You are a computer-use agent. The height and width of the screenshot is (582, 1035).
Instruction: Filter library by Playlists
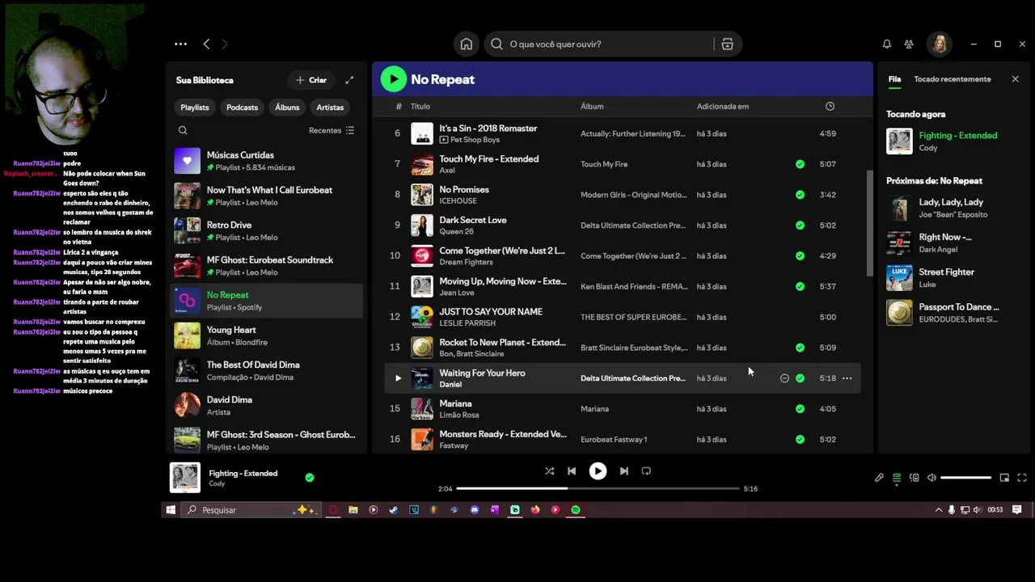point(194,108)
